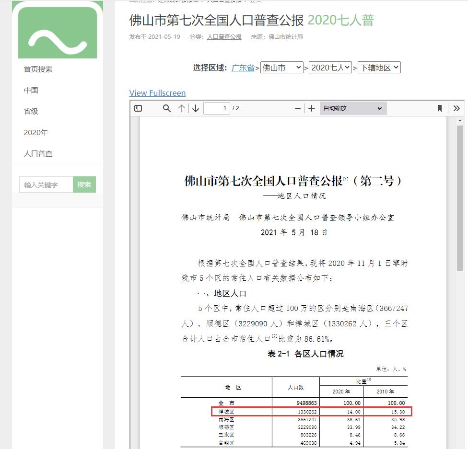The image size is (468, 449).
Task: Zoom out of the census document
Action: (297, 108)
